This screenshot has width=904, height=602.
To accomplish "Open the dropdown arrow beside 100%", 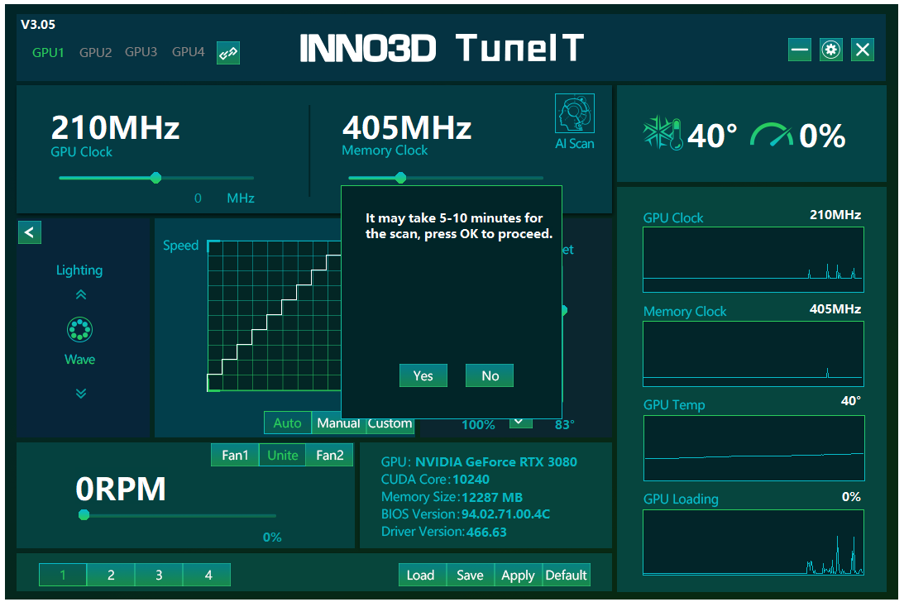I will (520, 423).
